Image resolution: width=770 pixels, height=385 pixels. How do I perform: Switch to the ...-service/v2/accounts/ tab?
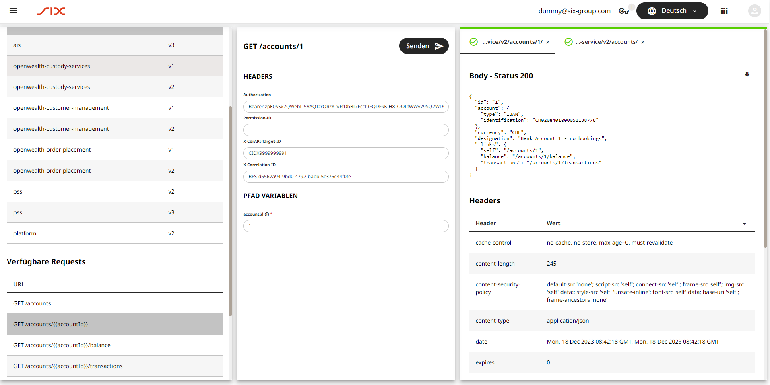pos(606,42)
